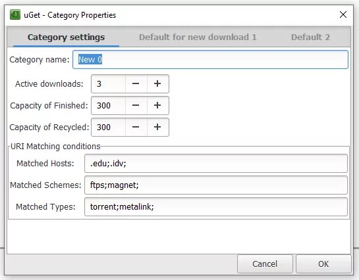Click the uGet app icon in title bar
Screen dimensions: 359x280
15,14
